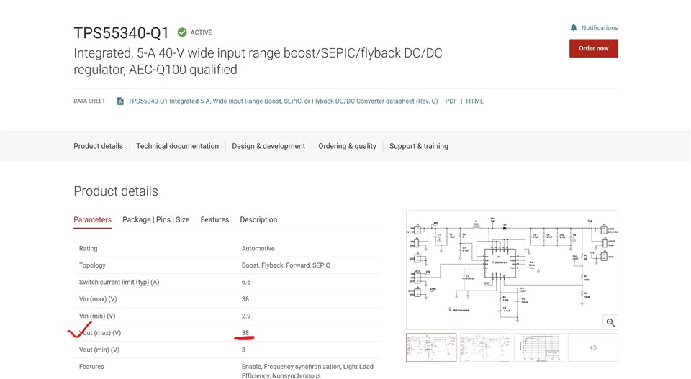Click the Integrated 5-A 40-V product subtitle
This screenshot has height=379, width=691.
tap(258, 61)
